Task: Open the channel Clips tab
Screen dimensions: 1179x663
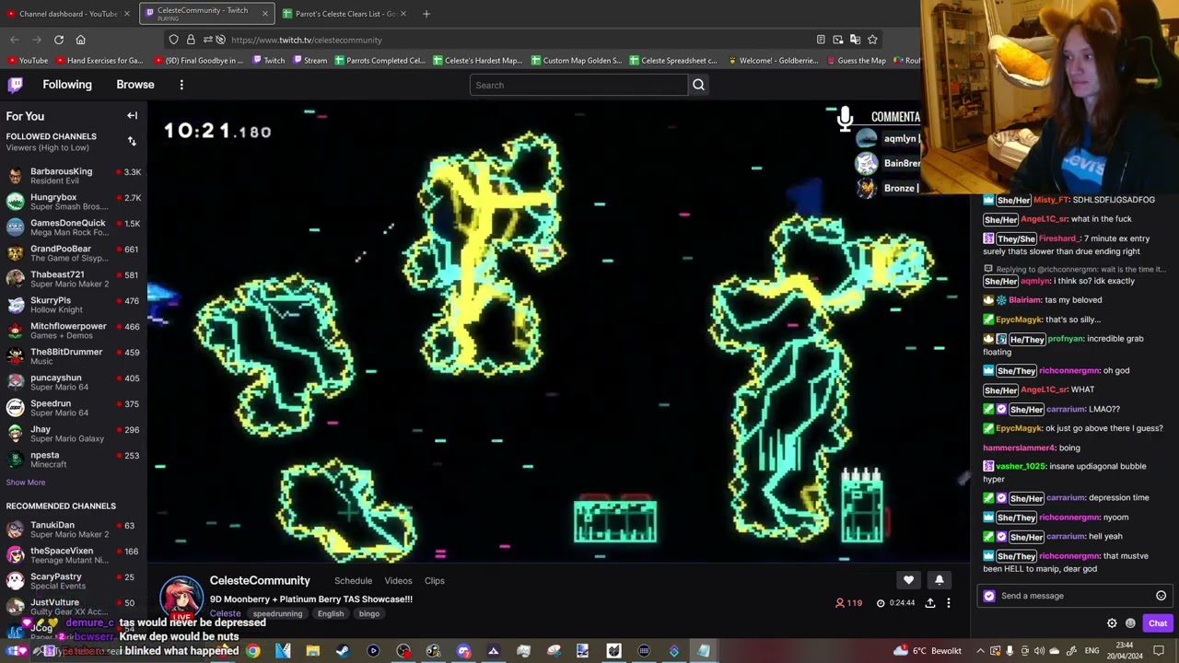Action: click(x=435, y=581)
